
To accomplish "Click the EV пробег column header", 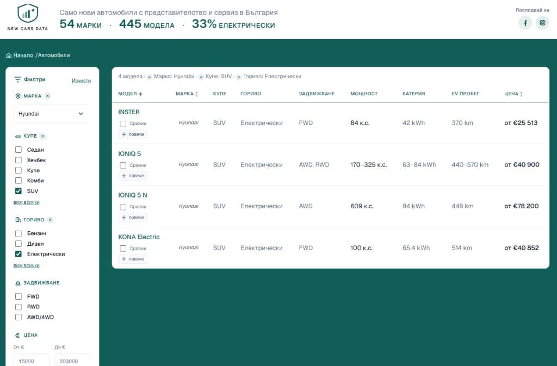I will point(466,94).
